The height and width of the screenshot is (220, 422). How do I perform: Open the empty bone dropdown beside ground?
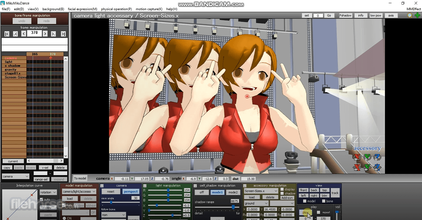click(x=282, y=203)
